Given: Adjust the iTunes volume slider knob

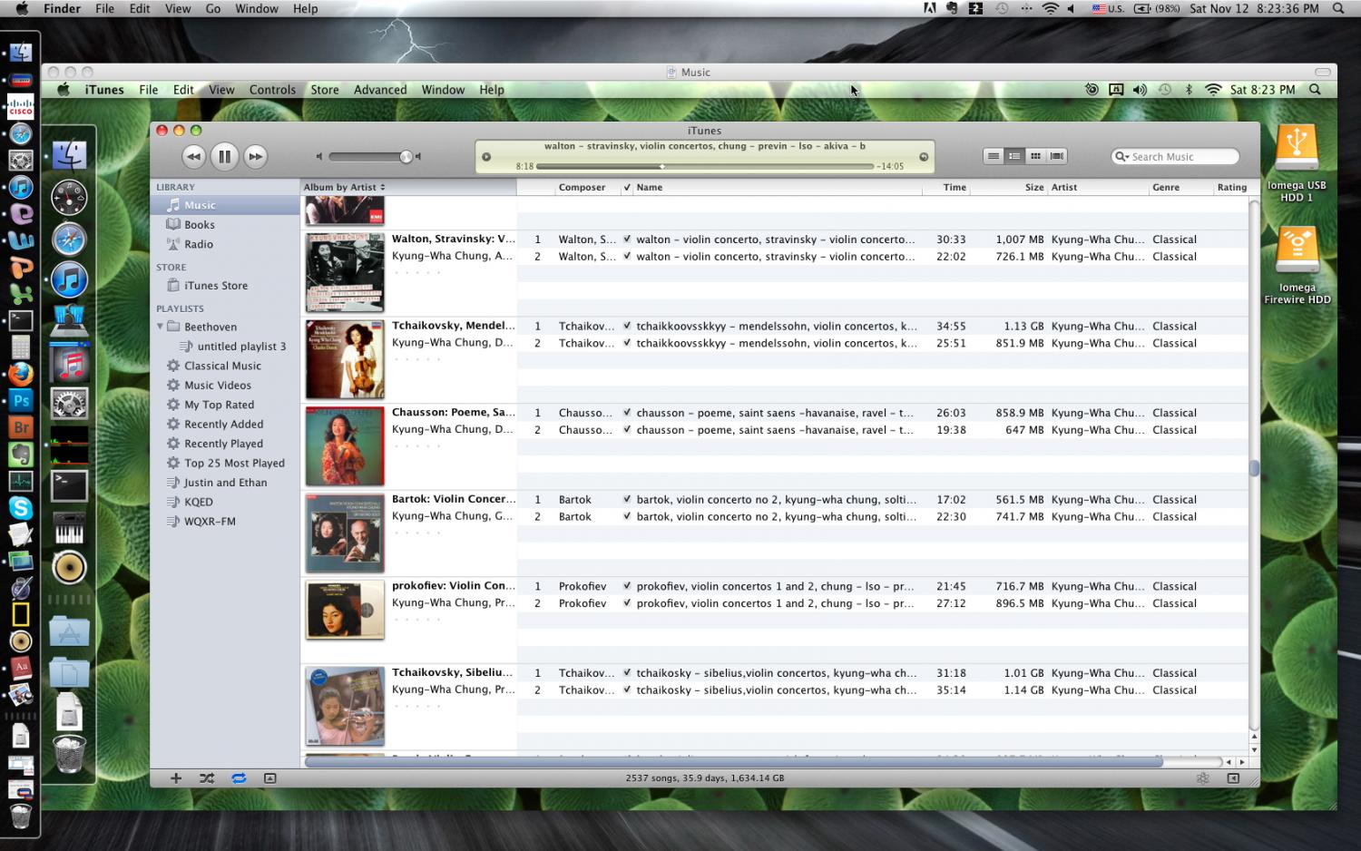Looking at the screenshot, I should [x=406, y=157].
